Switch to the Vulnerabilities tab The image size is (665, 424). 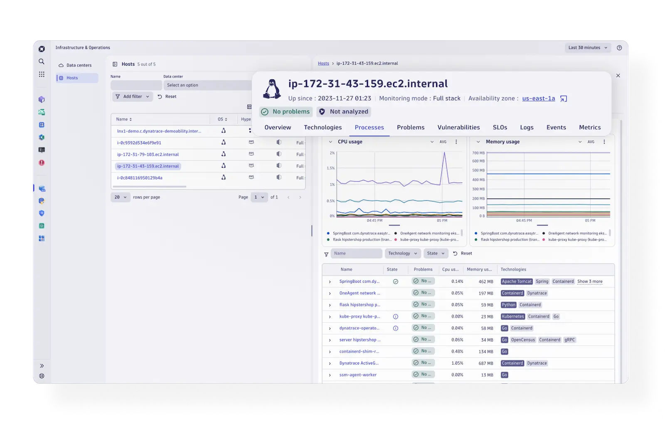[x=458, y=127]
